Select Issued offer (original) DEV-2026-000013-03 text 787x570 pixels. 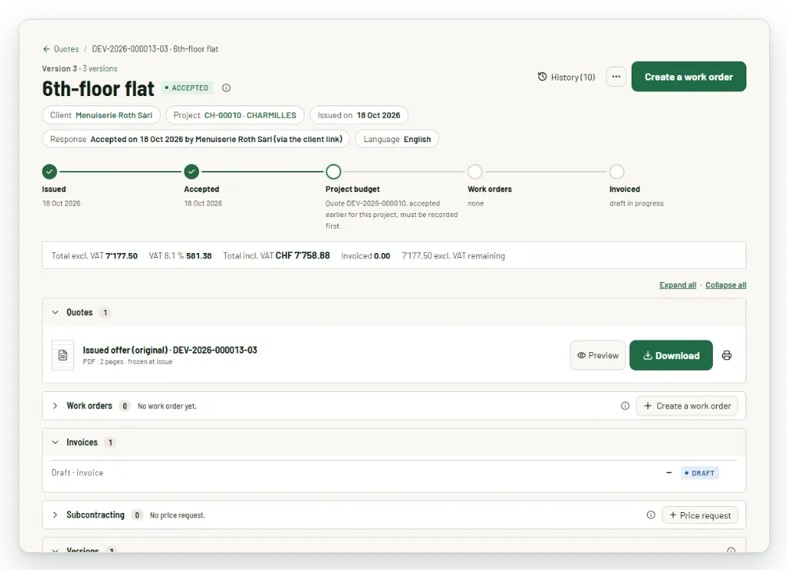169,351
